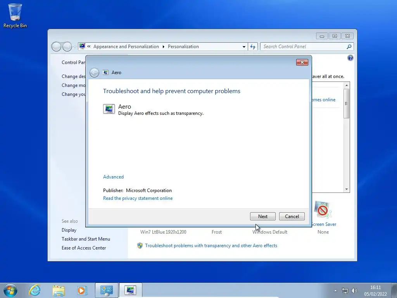The image size is (397, 298).
Task: Click the Show desktop strip on taskbar
Action: (x=394, y=290)
